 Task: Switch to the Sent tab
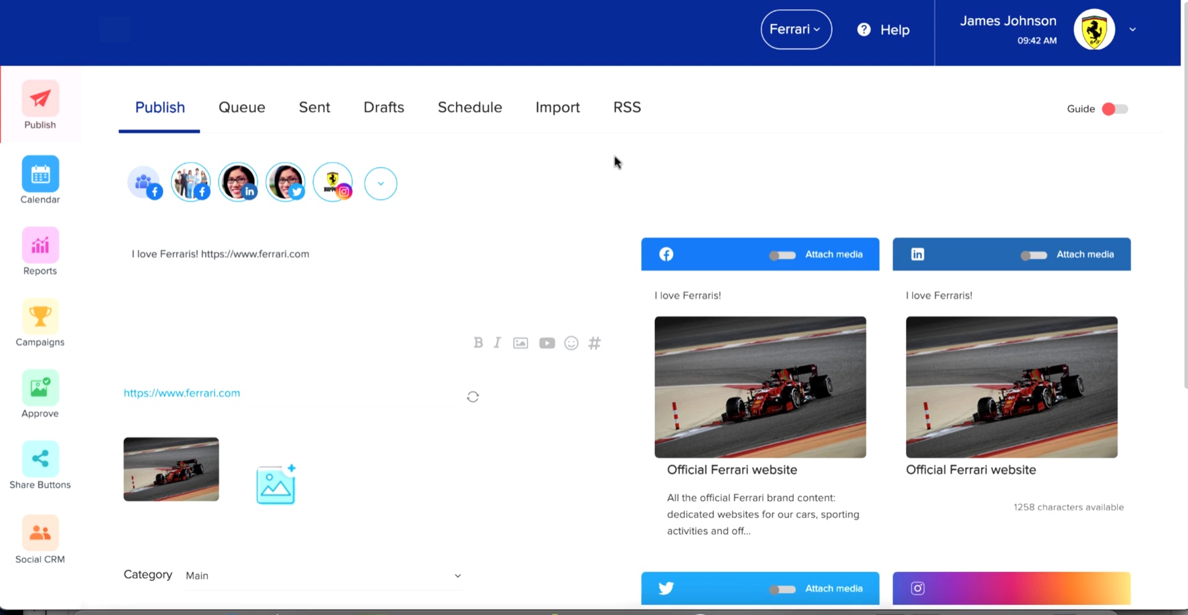point(314,108)
